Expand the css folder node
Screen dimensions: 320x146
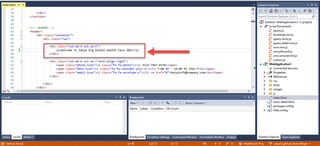tap(264, 81)
